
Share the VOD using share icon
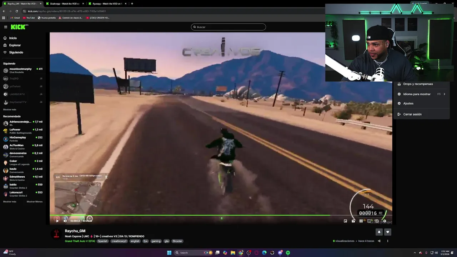tap(379, 241)
